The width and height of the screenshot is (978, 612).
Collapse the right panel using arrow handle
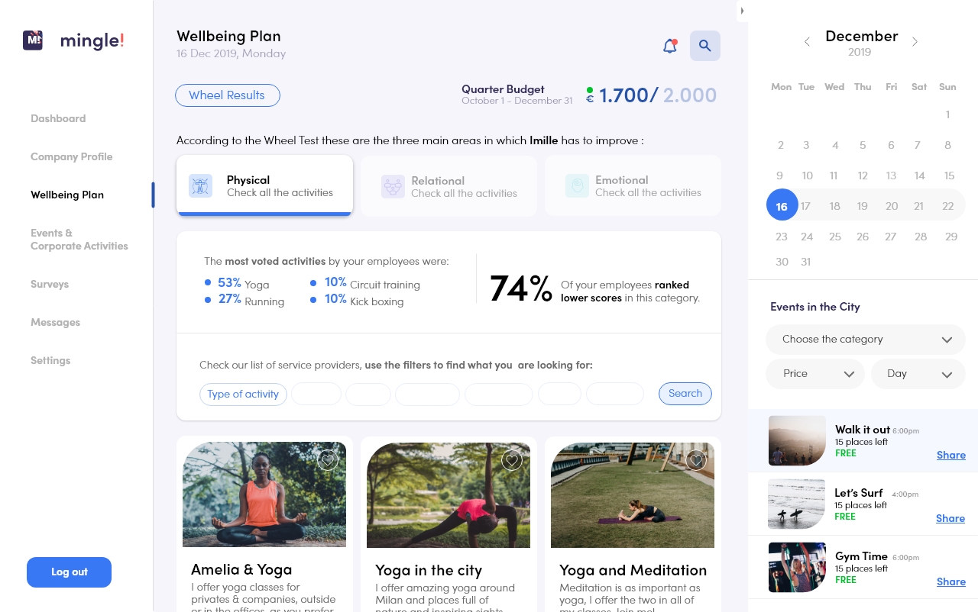coord(742,11)
